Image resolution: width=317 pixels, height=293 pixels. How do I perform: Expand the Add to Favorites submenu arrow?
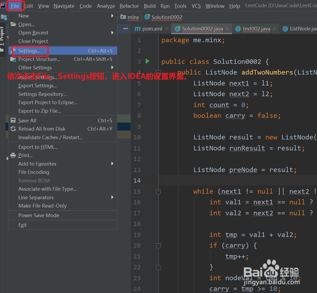[x=113, y=164]
